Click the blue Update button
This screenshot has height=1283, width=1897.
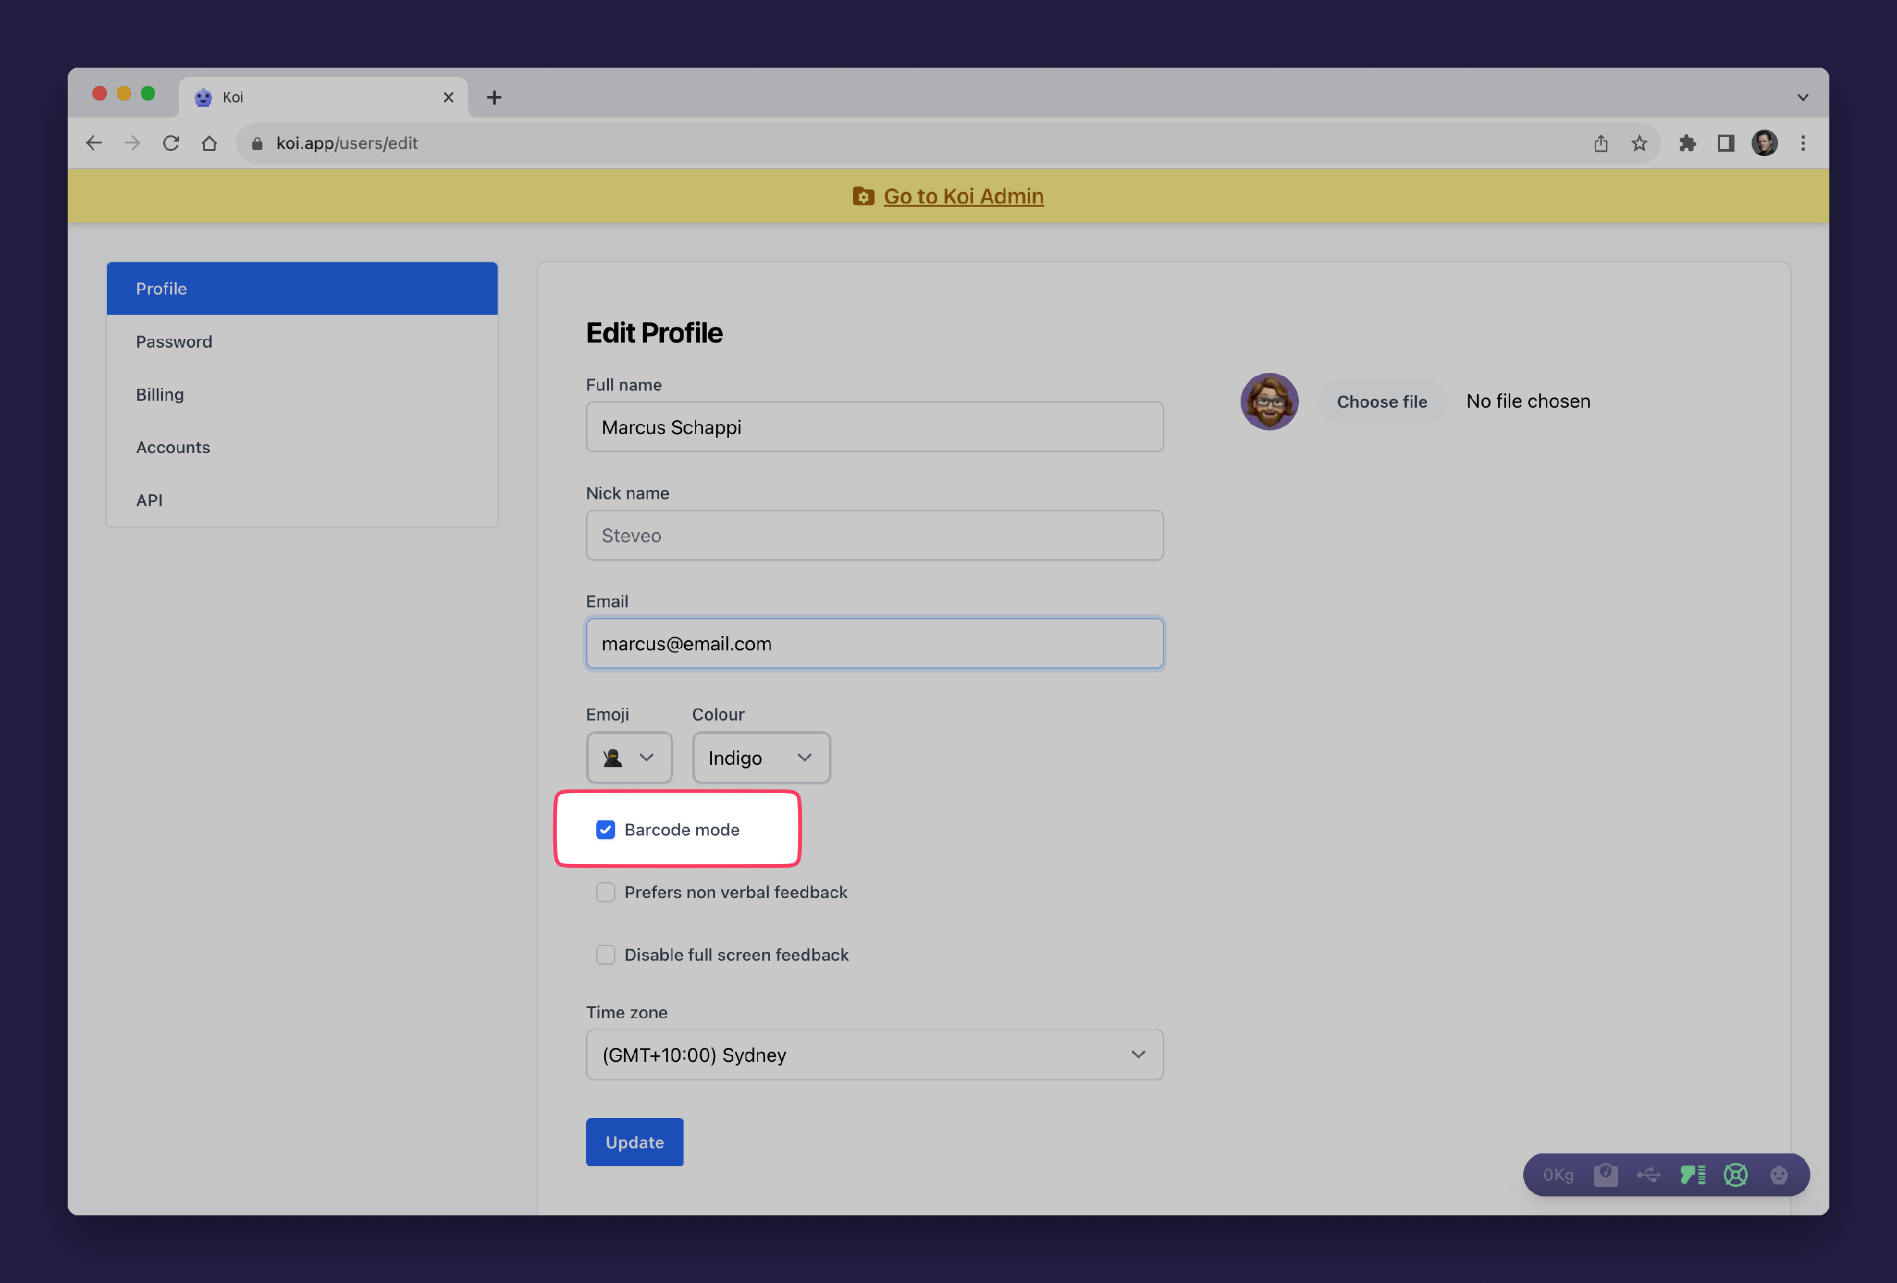click(x=634, y=1142)
